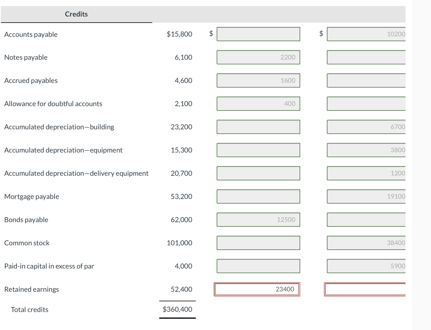Click the empty Common stock left column field
The width and height of the screenshot is (431, 330).
(258, 243)
